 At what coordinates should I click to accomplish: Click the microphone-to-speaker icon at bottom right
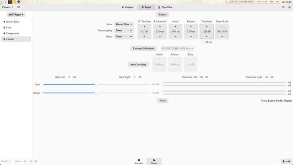[x=286, y=161]
